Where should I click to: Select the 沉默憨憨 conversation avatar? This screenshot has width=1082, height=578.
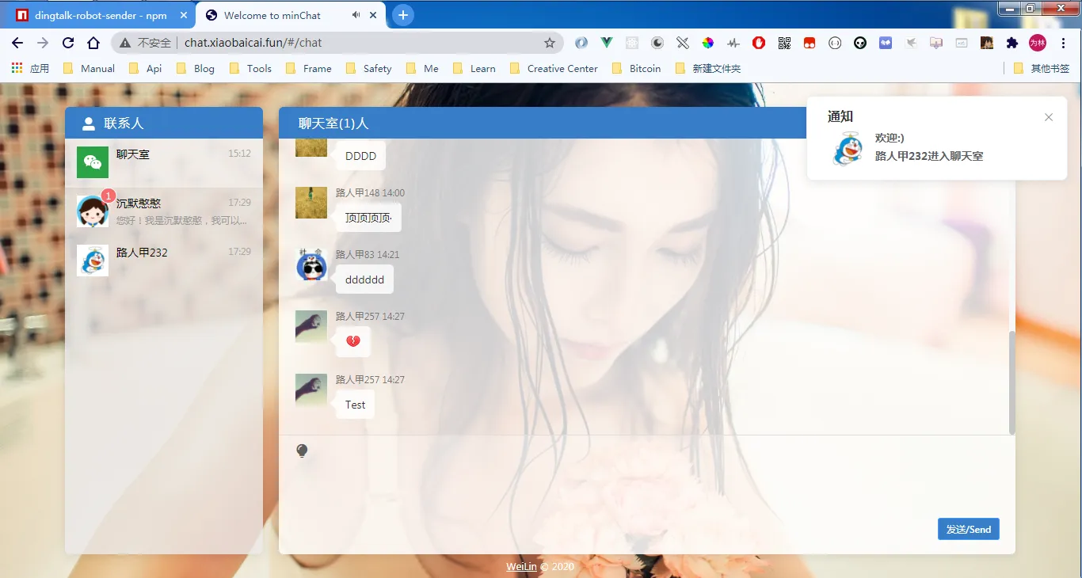[x=93, y=210]
